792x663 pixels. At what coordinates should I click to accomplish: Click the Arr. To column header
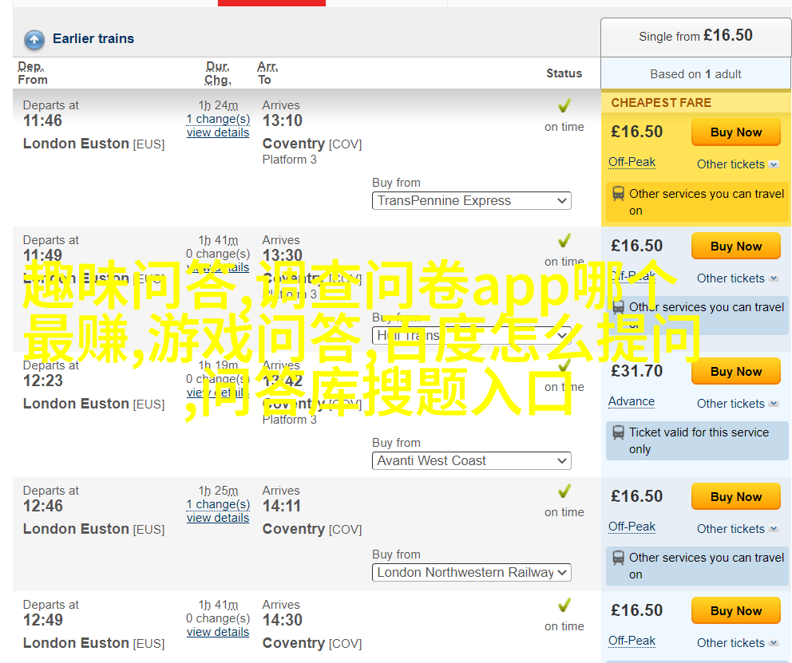[x=267, y=73]
